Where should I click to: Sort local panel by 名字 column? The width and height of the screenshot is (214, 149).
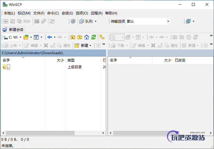[23, 60]
